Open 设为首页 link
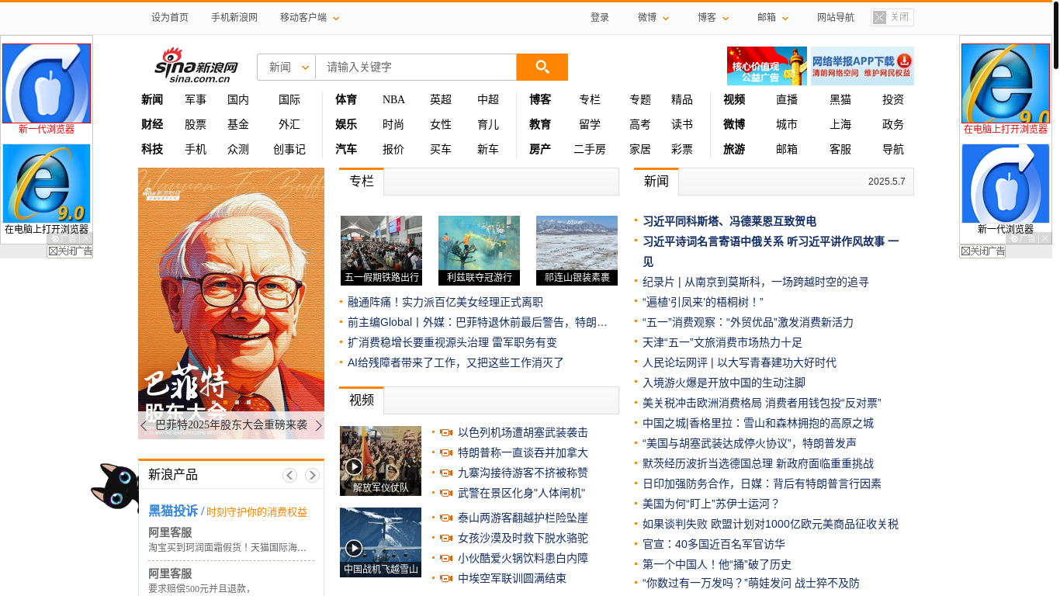This screenshot has height=596, width=1060. pyautogui.click(x=170, y=18)
